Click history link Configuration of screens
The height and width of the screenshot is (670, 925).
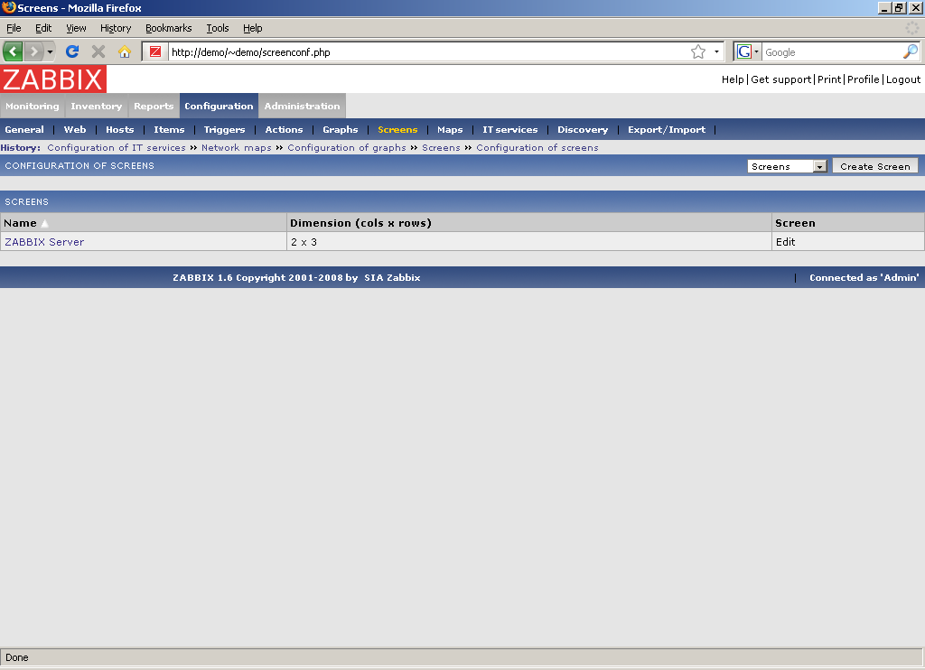(x=537, y=147)
